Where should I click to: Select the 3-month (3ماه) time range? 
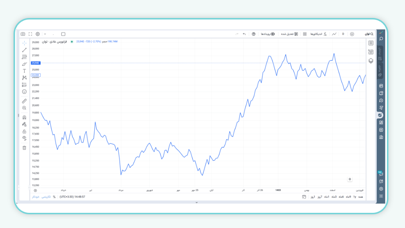(334, 197)
